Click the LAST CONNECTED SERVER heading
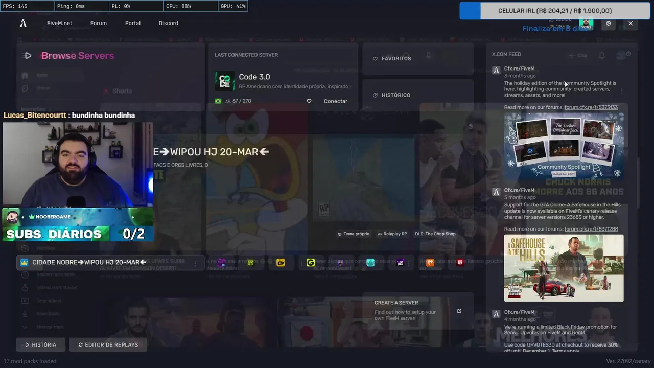Screen dimensions: 654x368 pos(246,55)
